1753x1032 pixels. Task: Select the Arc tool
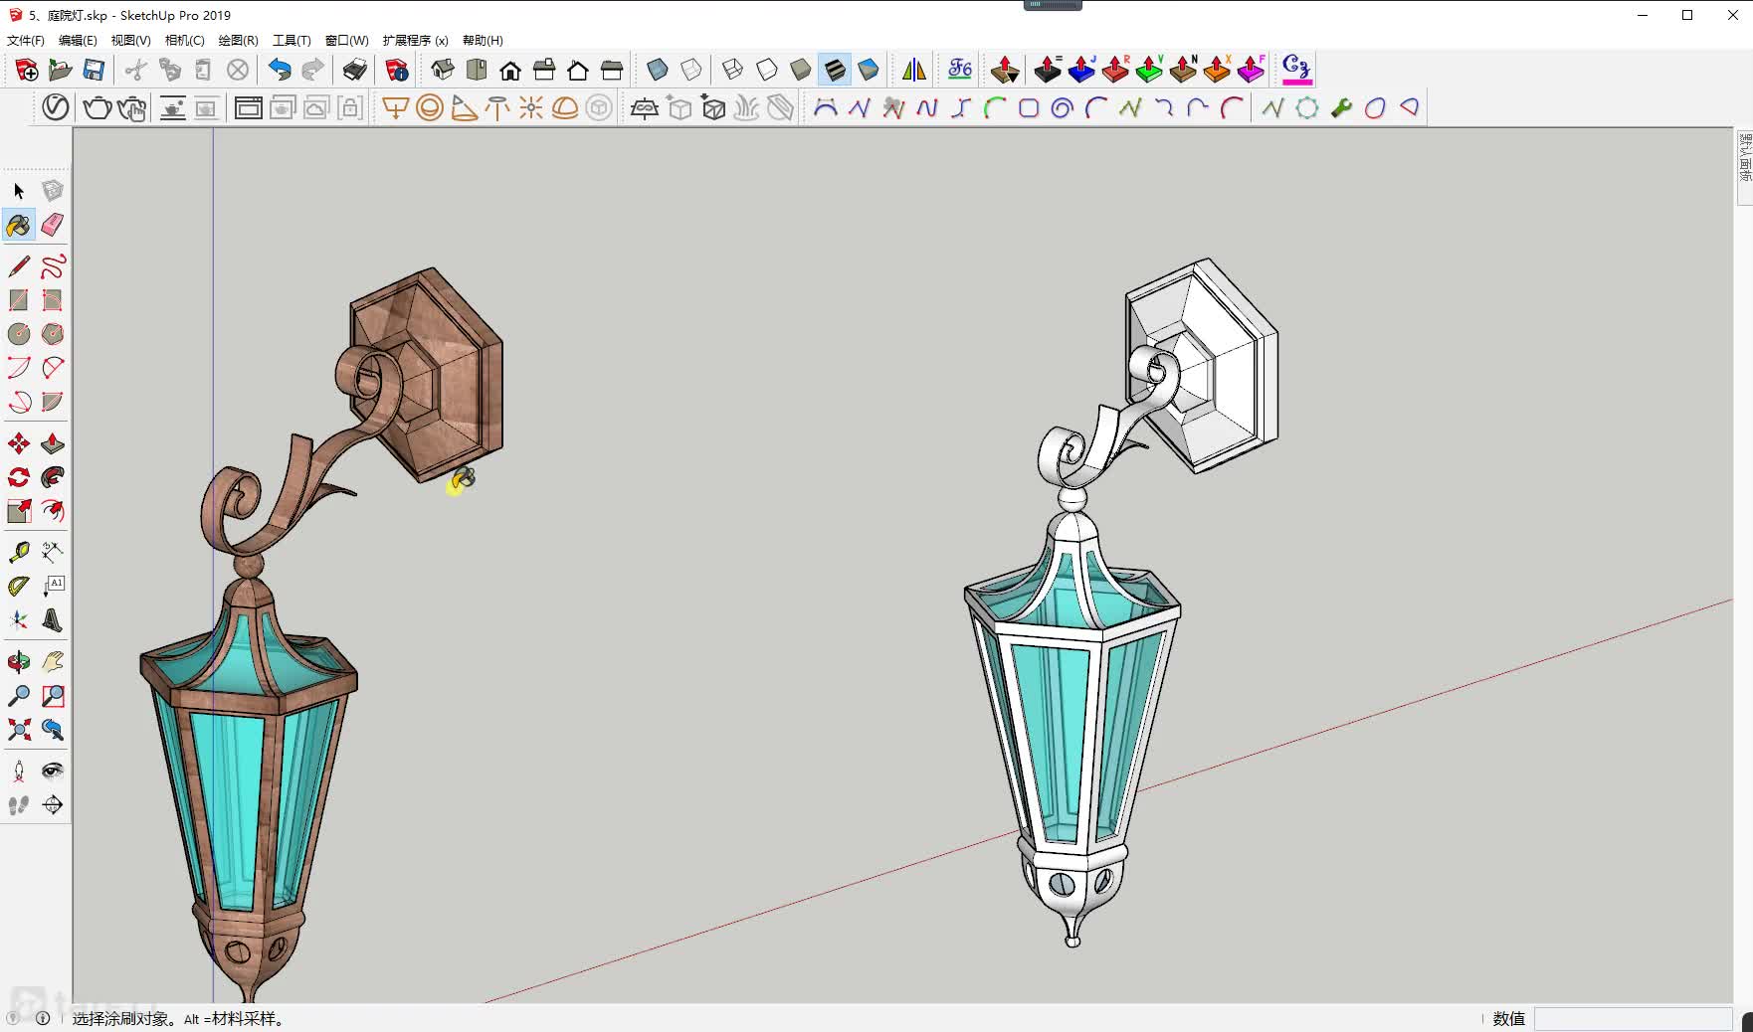(19, 368)
